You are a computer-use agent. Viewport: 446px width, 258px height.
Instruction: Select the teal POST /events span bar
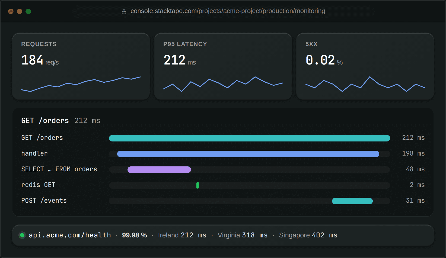[352, 201]
